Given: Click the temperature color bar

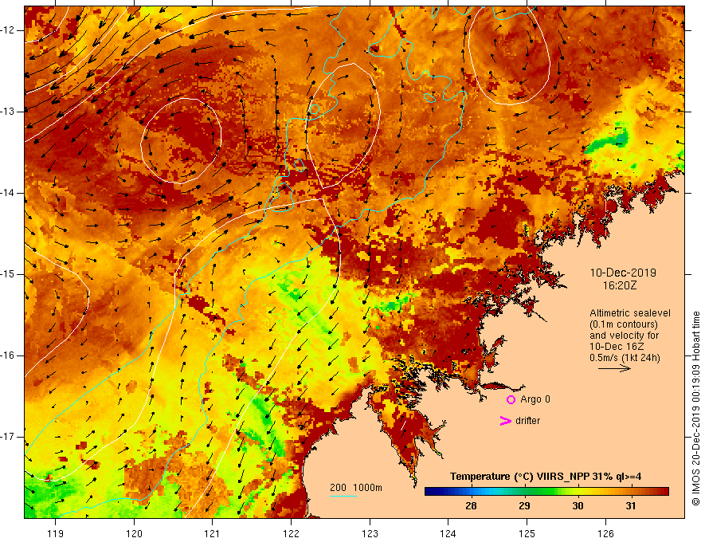Looking at the screenshot, I should (x=546, y=492).
